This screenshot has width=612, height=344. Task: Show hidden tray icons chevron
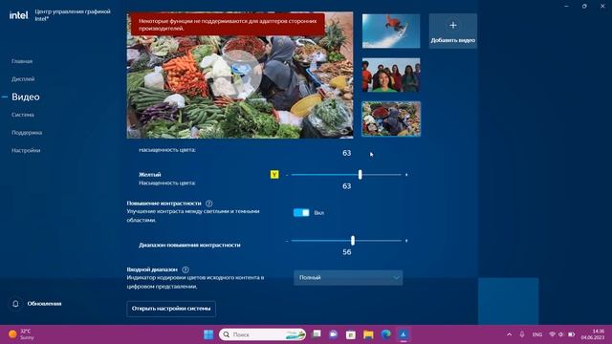click(x=509, y=334)
